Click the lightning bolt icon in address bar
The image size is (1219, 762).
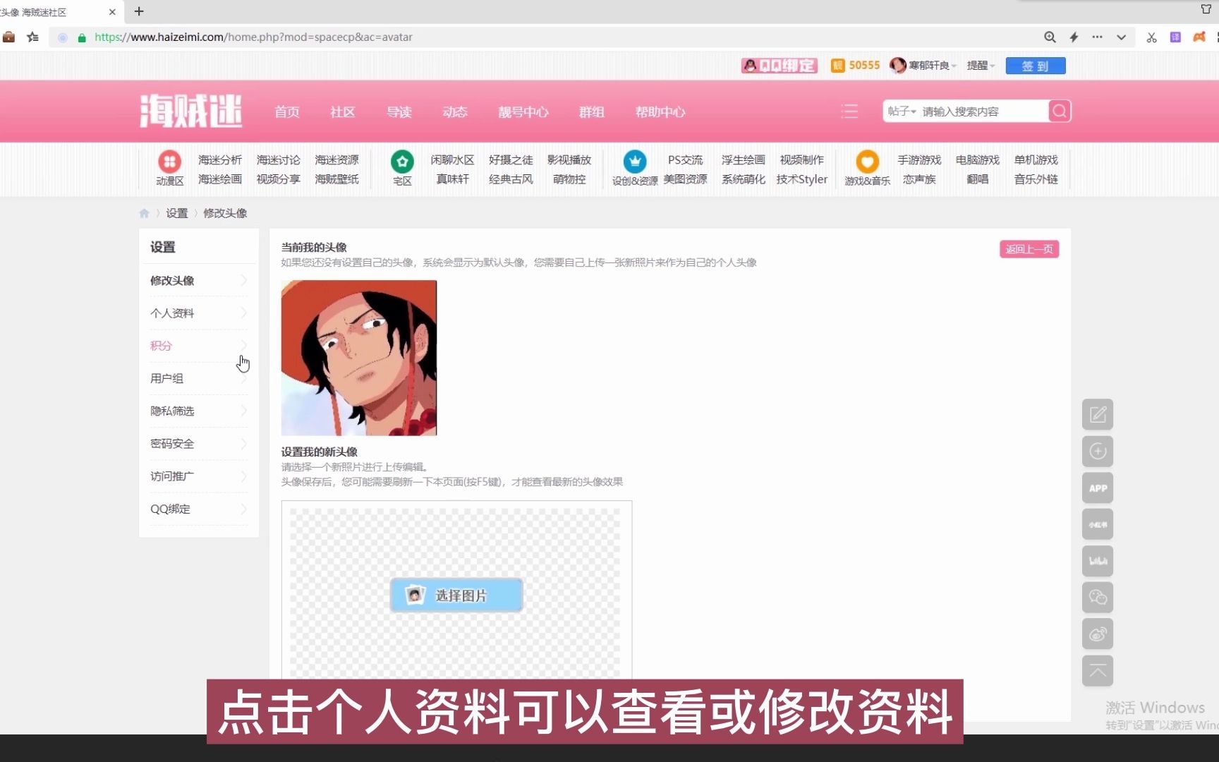(1074, 37)
